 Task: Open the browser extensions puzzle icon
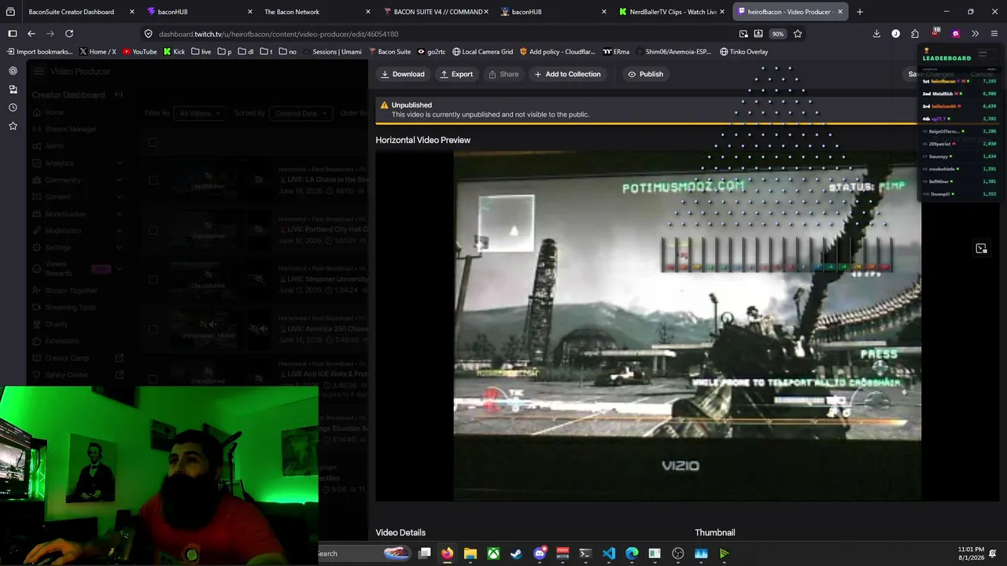915,34
